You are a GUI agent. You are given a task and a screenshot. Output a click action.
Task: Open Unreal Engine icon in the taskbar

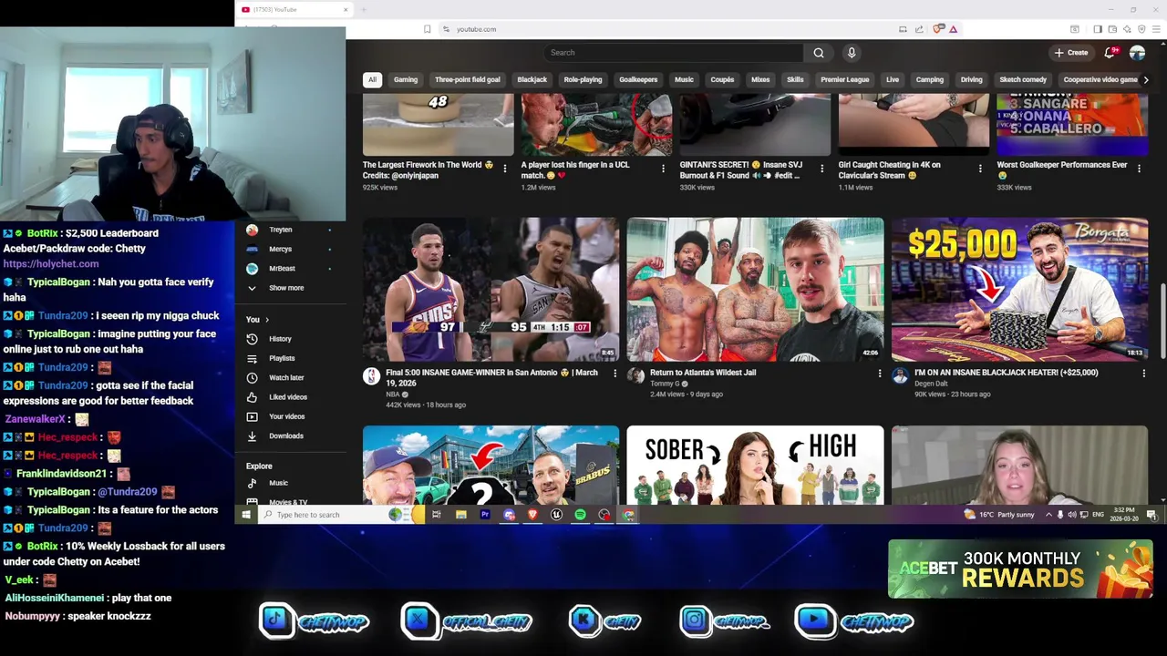click(x=556, y=515)
